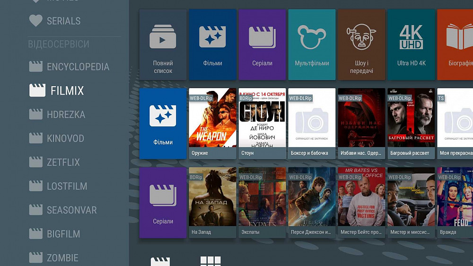Open the Экспаты series poster
The width and height of the screenshot is (473, 266).
(x=262, y=197)
